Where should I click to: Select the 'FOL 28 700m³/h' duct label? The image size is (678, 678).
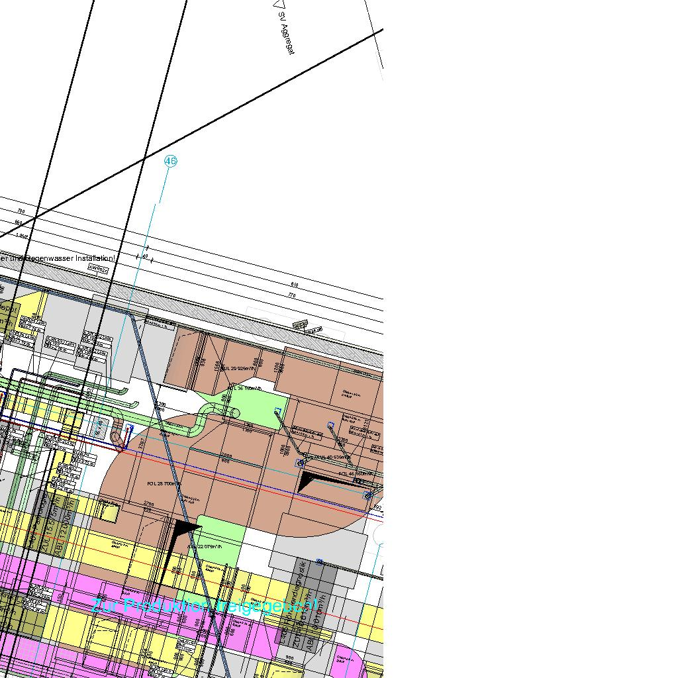[163, 484]
